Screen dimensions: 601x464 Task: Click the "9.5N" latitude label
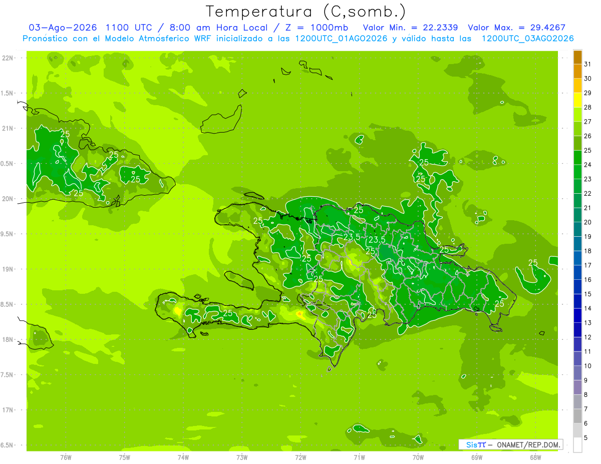[7, 234]
